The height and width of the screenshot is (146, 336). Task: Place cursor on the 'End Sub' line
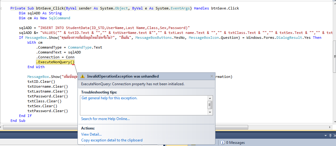[18, 121]
